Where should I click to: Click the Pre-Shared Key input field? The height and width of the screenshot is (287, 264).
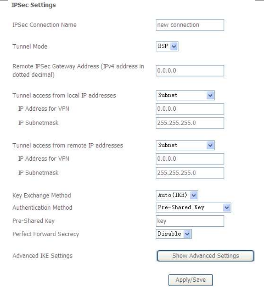tap(189, 221)
